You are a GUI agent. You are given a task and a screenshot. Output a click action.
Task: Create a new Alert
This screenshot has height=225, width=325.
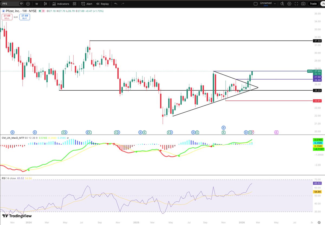pyautogui.click(x=87, y=4)
